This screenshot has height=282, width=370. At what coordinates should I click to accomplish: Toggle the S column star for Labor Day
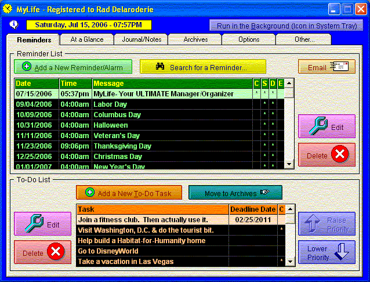265,104
